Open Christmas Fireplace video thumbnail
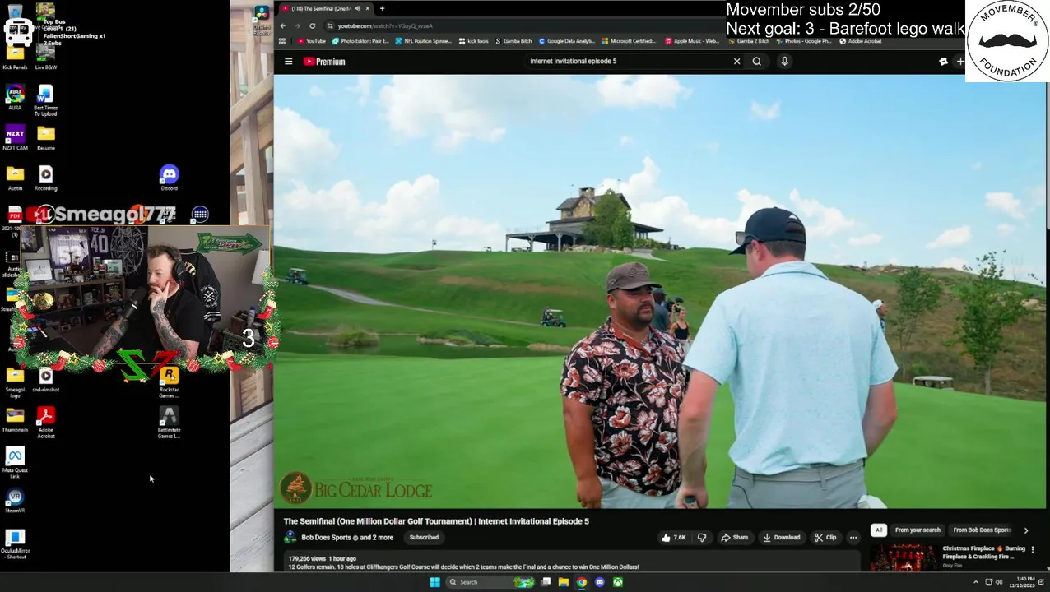Image resolution: width=1050 pixels, height=592 pixels. [904, 557]
